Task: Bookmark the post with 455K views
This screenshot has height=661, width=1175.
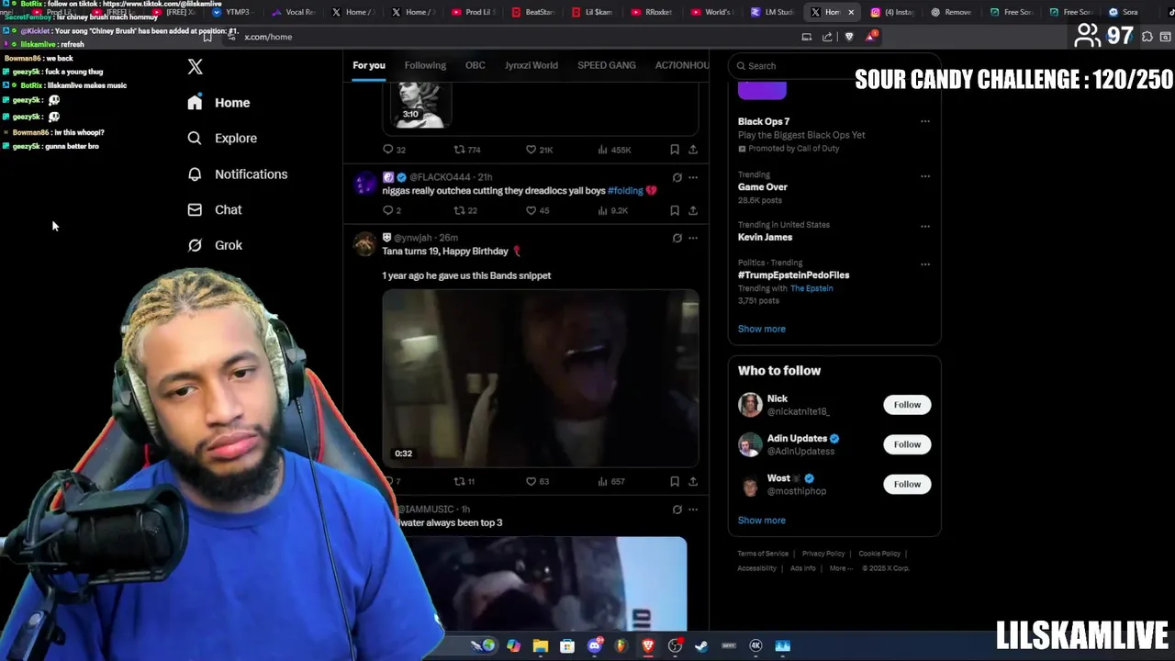Action: pos(675,150)
